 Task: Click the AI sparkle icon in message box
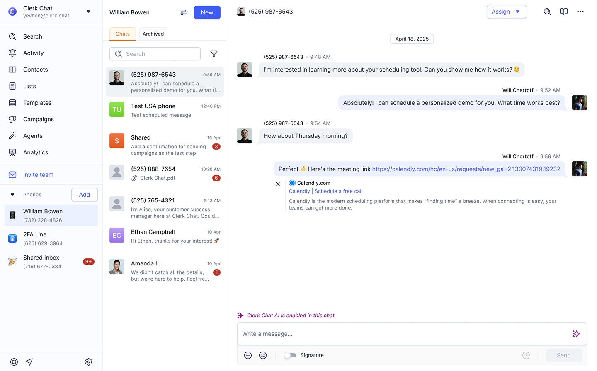(x=576, y=334)
